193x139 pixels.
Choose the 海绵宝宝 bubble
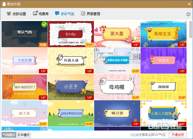(163, 34)
